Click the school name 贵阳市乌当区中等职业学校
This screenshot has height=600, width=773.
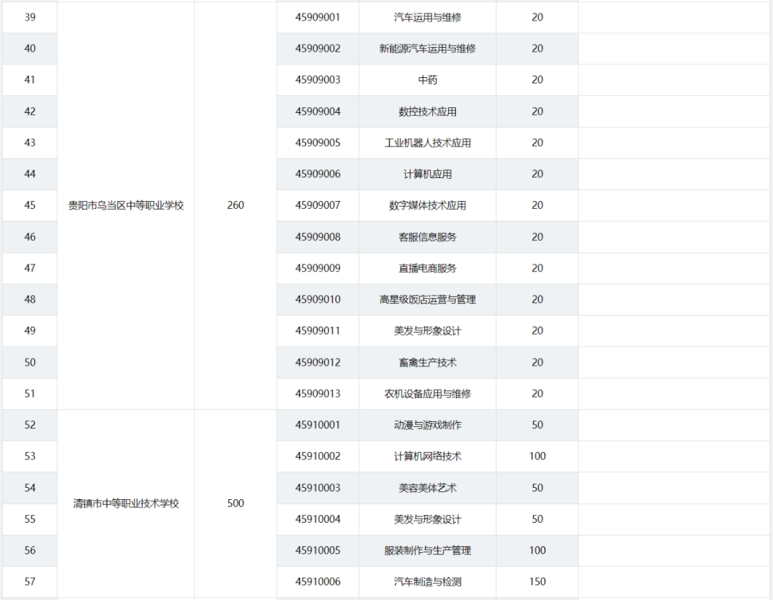[126, 205]
